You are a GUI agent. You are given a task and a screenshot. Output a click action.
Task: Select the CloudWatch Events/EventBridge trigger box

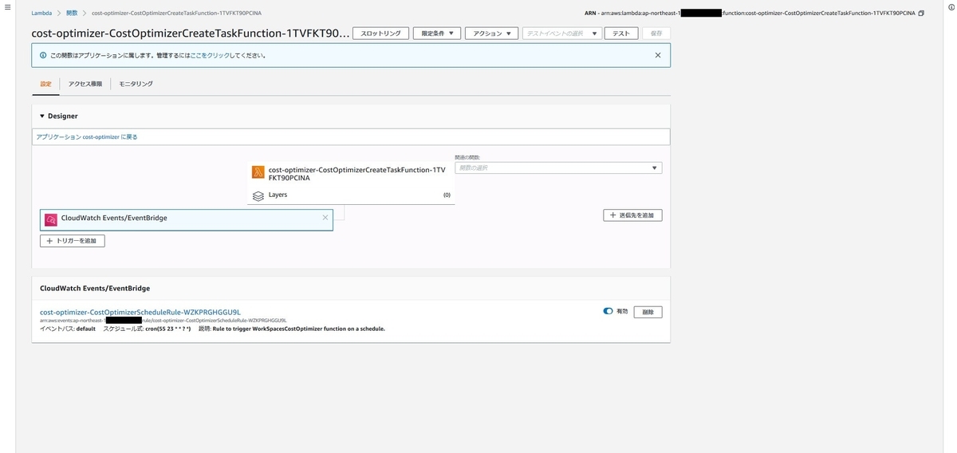click(x=187, y=220)
